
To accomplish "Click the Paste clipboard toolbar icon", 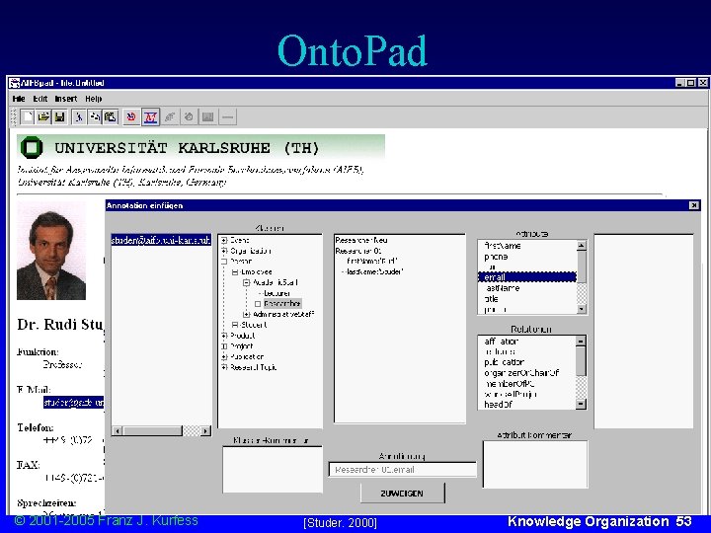I will pos(111,117).
